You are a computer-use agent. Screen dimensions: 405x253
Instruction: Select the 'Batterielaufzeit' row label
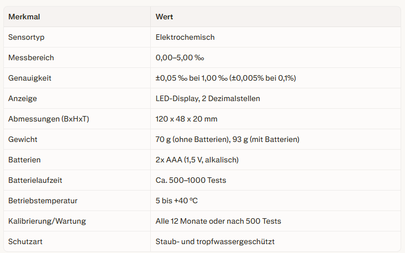pyautogui.click(x=36, y=181)
